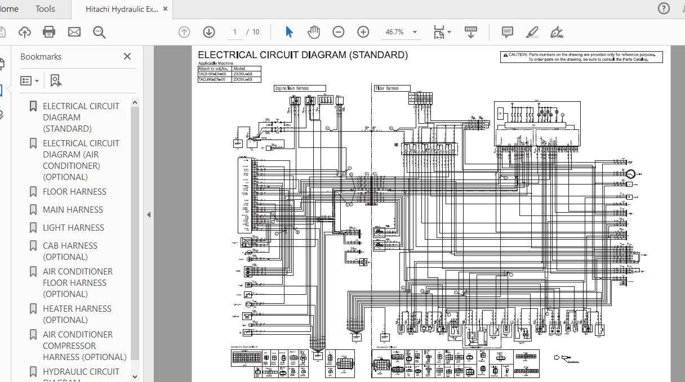The image size is (685, 382).
Task: Open the Find text magnifier tool
Action: 99,32
